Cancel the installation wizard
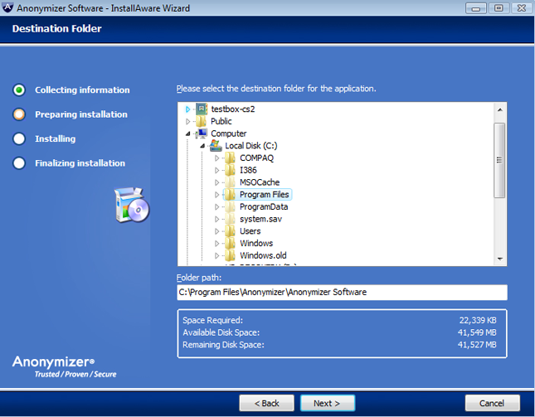 pyautogui.click(x=493, y=403)
